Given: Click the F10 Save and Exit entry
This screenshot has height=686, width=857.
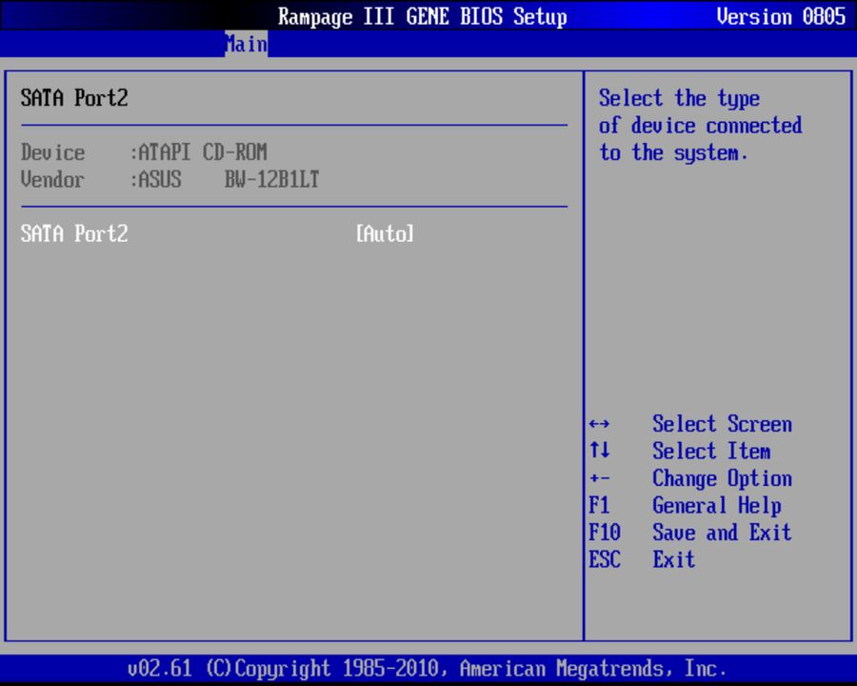Looking at the screenshot, I should pyautogui.click(x=689, y=533).
